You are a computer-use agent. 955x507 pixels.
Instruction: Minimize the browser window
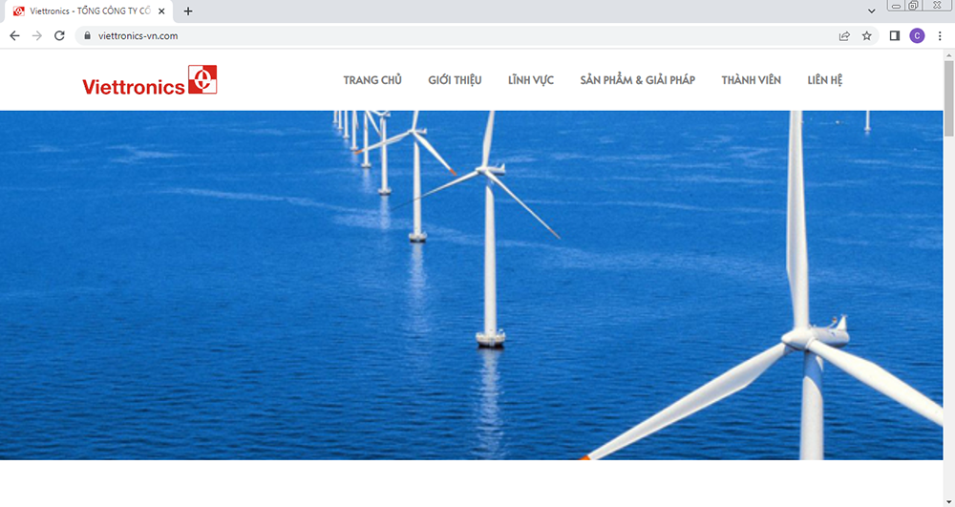pos(896,6)
